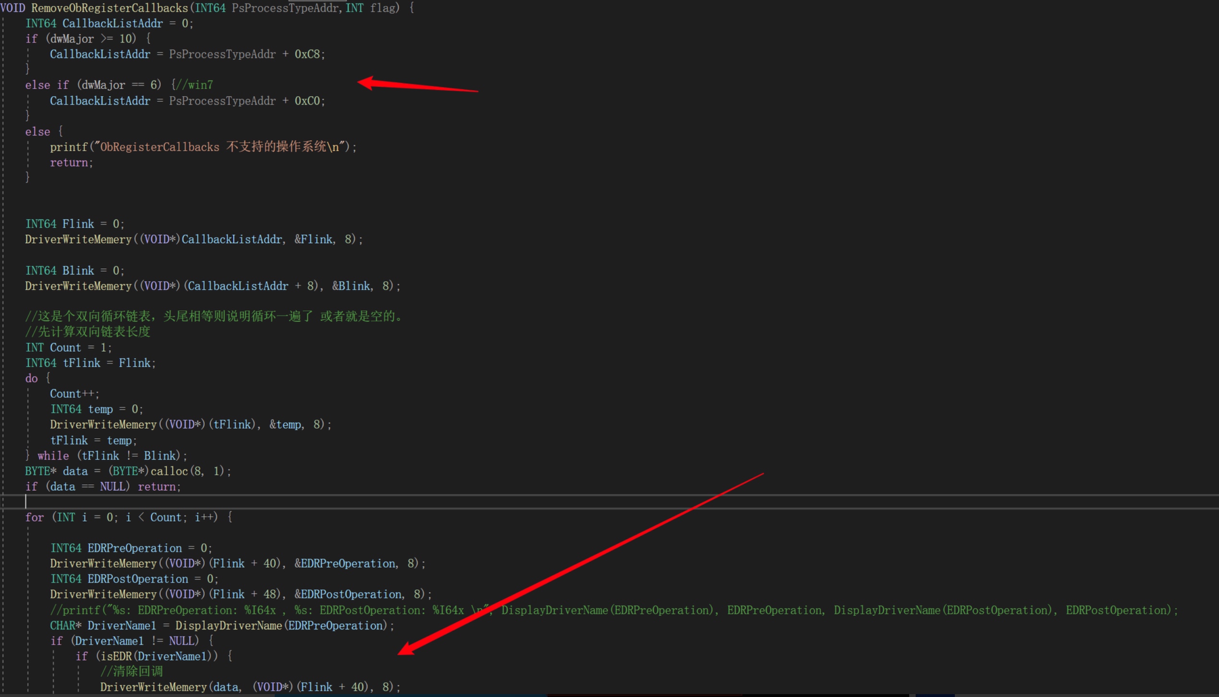Click the 'INT64 EDRPreOperation = 0' declaration
This screenshot has width=1219, height=697.
point(131,548)
